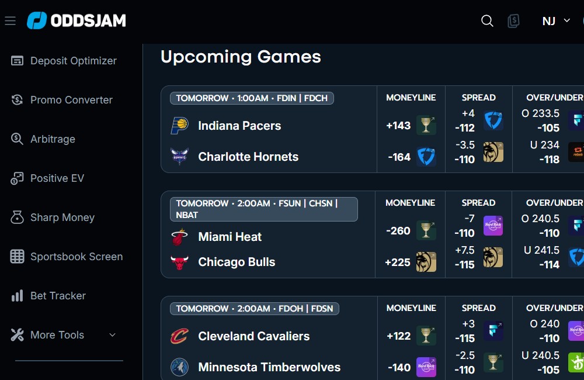
Task: Open the hamburger menu at top left
Action: coord(10,20)
